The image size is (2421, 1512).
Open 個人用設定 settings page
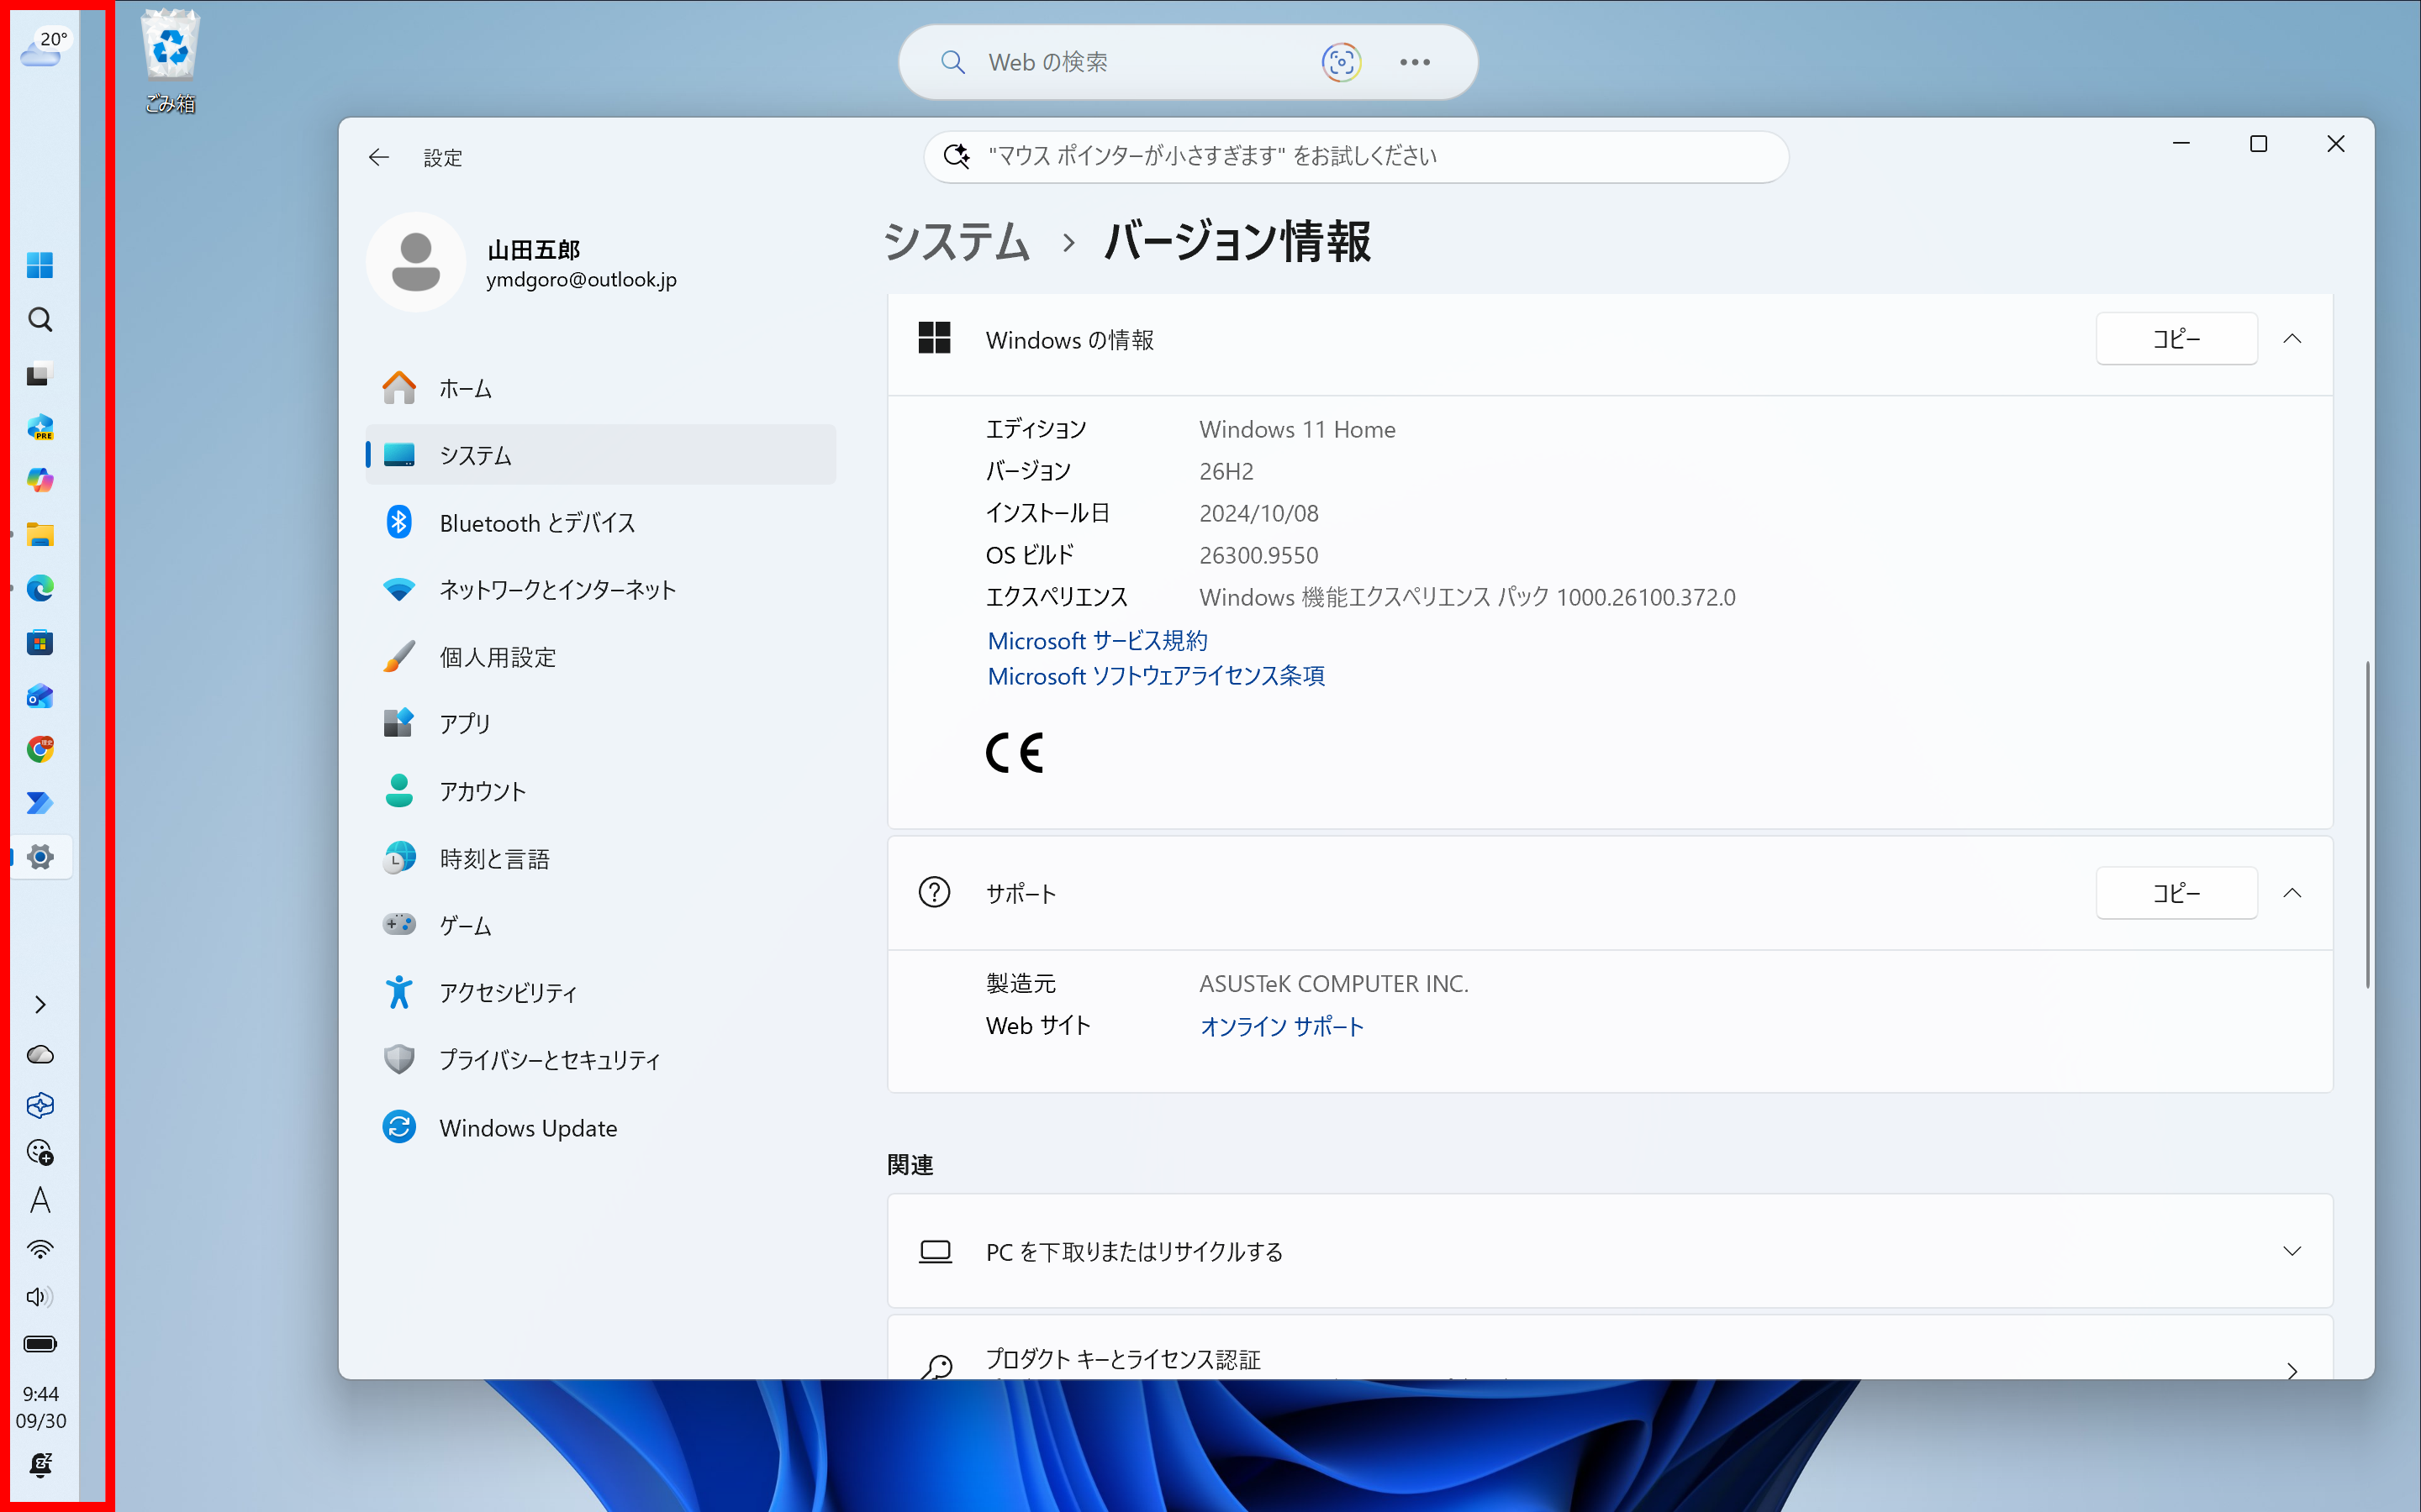[x=600, y=657]
